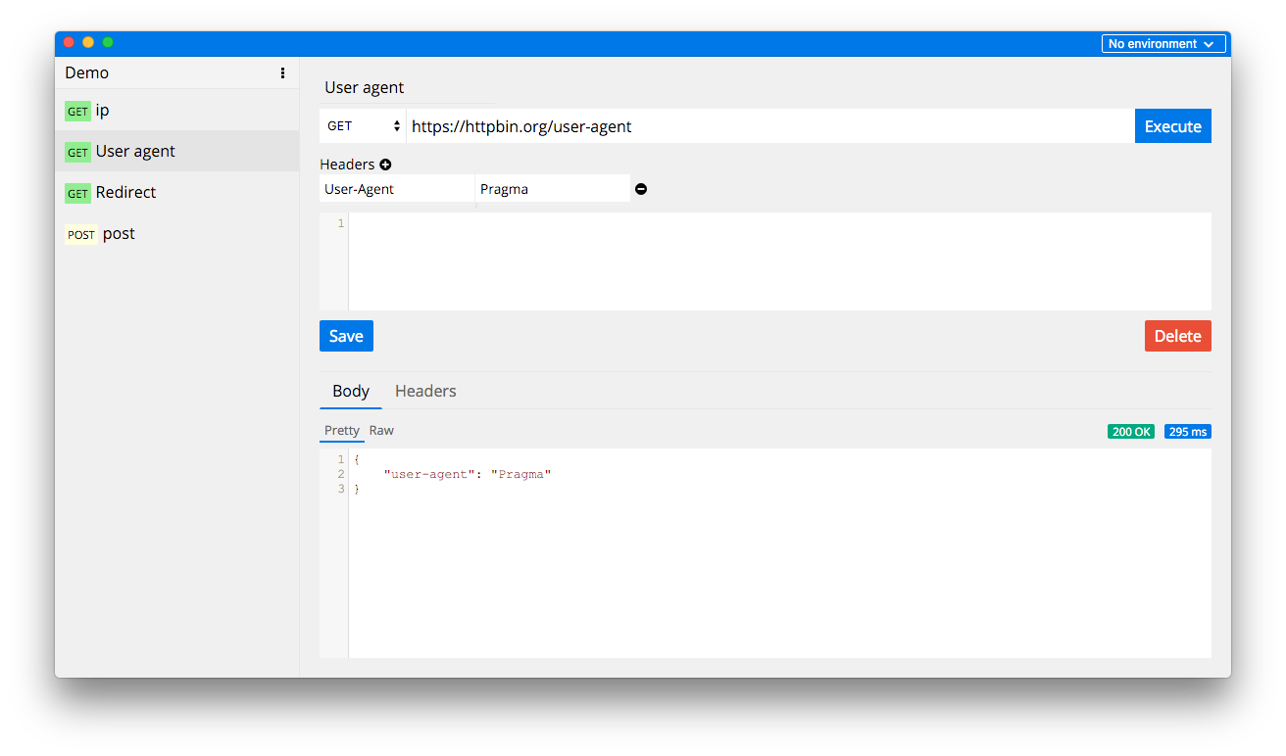Switch to the response Headers tab
1286x756 pixels.
pos(425,391)
